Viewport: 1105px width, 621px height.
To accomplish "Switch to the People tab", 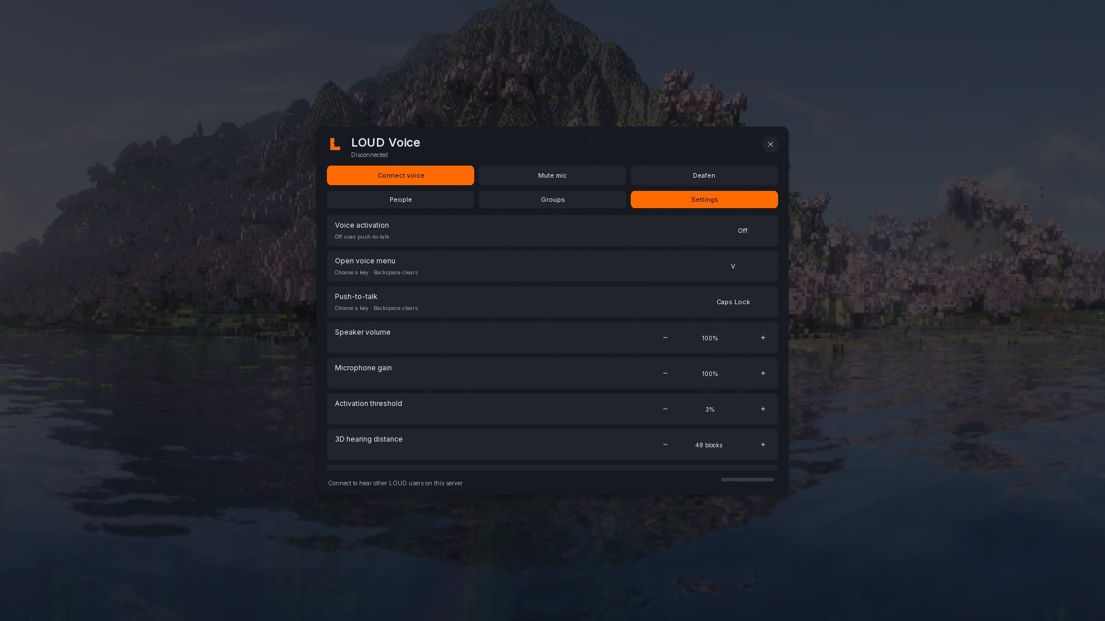I will (401, 200).
